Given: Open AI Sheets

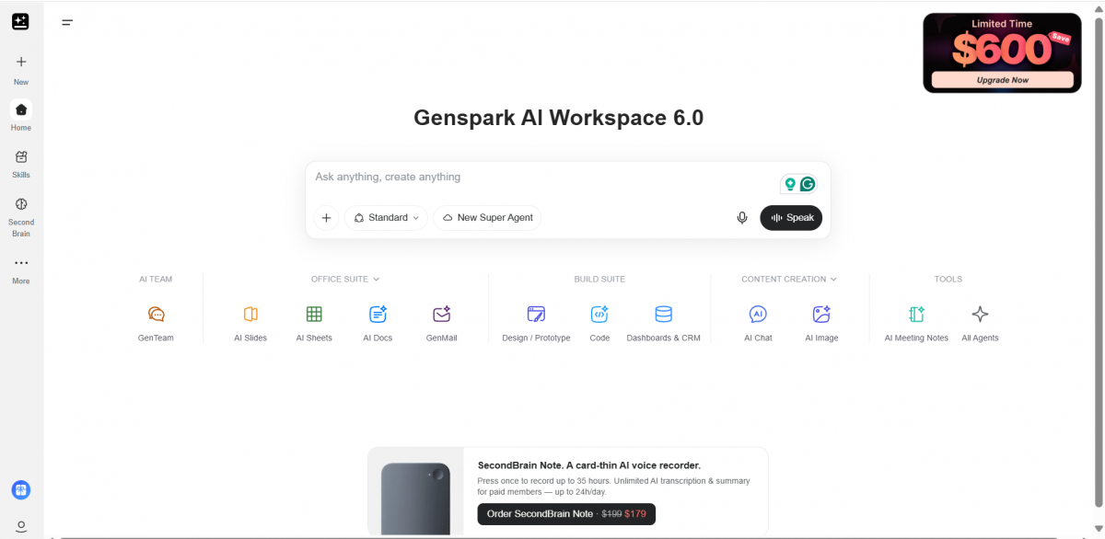Looking at the screenshot, I should click(x=314, y=323).
